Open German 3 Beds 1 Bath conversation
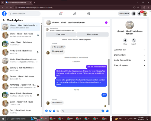The height and width of the screenshot is (121, 151). pos(20,78)
